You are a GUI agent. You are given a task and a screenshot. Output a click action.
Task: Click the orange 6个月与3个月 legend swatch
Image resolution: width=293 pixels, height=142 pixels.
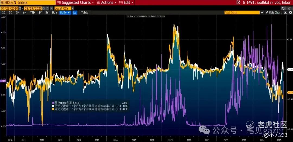point(53,109)
